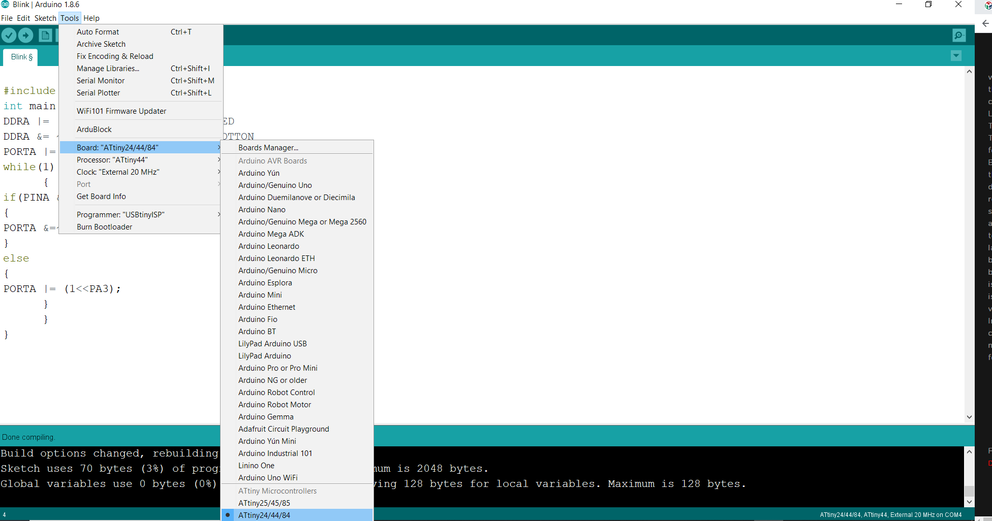Choose Archive Sketch
Screen dimensions: 992x521
tap(140, 44)
